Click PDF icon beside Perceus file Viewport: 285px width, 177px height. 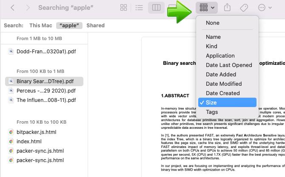pyautogui.click(x=11, y=91)
